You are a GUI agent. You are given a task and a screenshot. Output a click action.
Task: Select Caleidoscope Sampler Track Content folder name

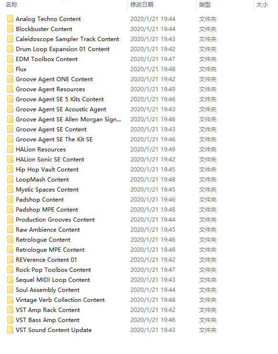[67, 39]
